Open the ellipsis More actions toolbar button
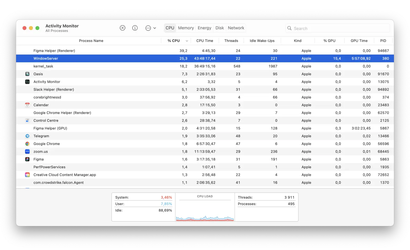This screenshot has width=410, height=250. point(148,28)
